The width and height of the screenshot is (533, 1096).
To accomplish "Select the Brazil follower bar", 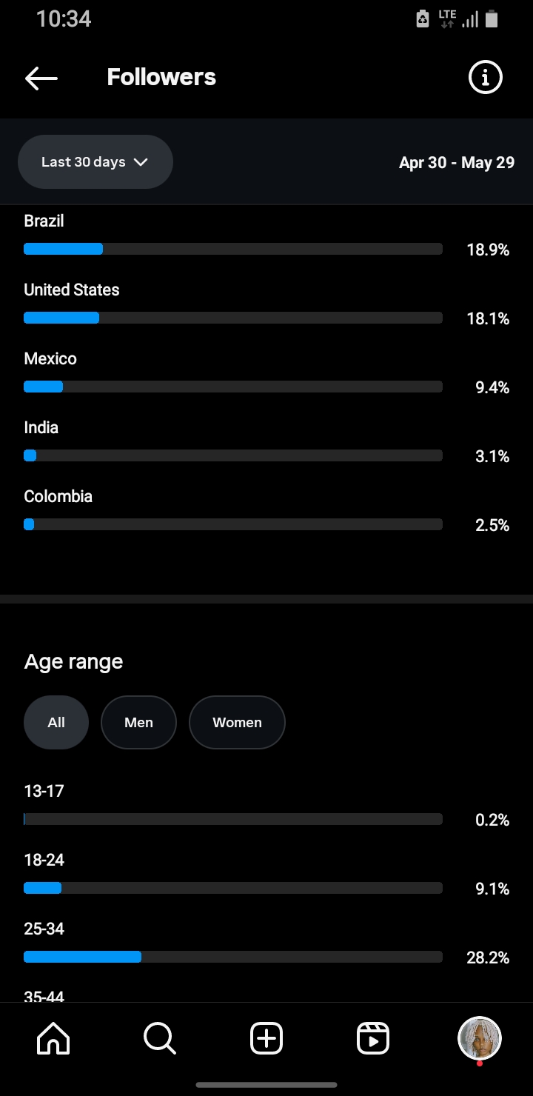I will click(x=233, y=249).
